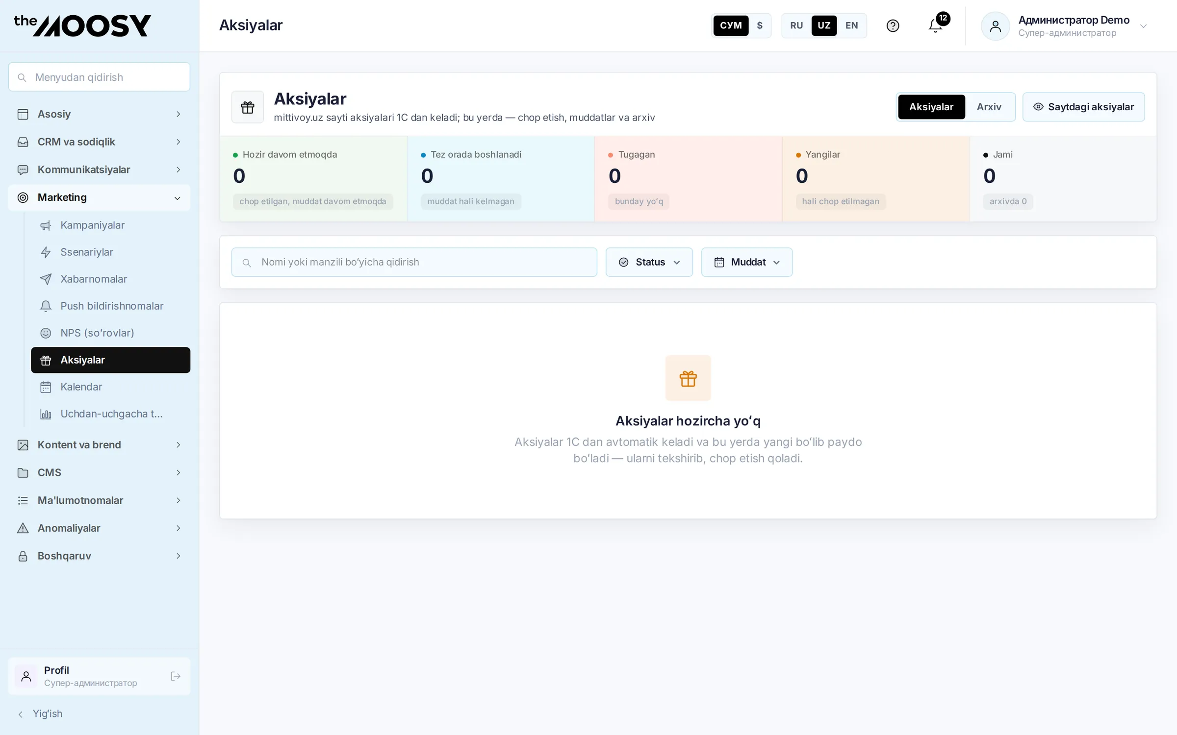The height and width of the screenshot is (735, 1177).
Task: Select the Aksiyalar tab in header card
Action: [x=931, y=107]
